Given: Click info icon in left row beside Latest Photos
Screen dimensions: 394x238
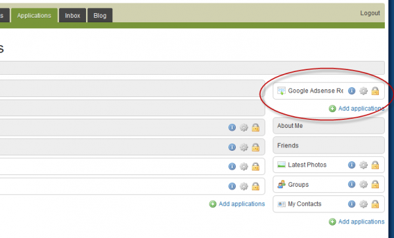Looking at the screenshot, I should pyautogui.click(x=232, y=167).
